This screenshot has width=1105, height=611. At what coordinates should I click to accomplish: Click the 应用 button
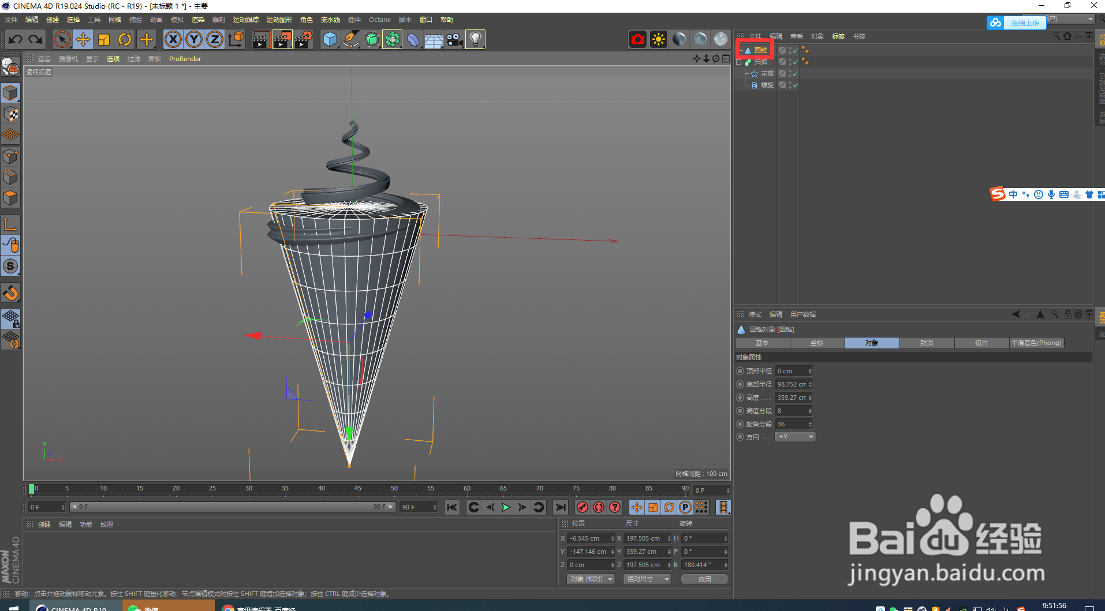[705, 579]
